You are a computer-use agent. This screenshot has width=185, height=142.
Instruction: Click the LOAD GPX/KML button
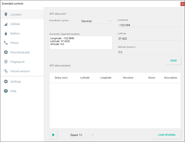(167, 135)
